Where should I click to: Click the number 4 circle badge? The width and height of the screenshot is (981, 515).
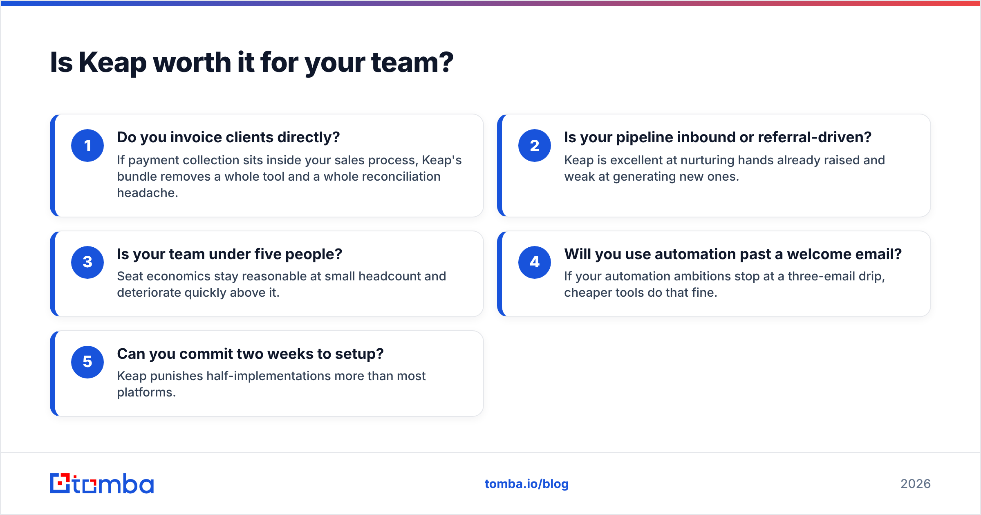click(535, 262)
